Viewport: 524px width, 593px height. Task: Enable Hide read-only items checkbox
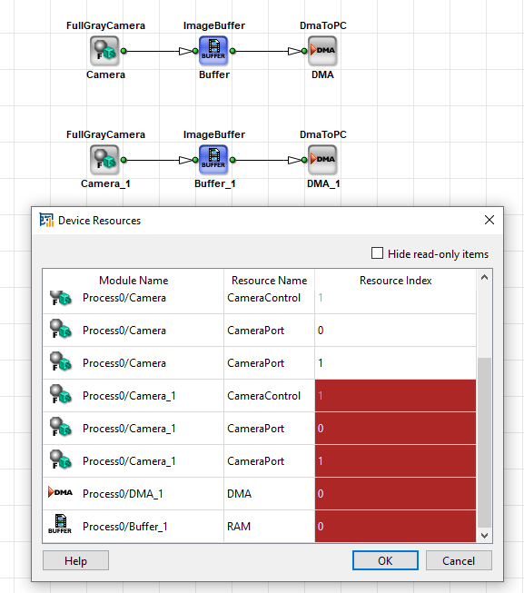[377, 253]
